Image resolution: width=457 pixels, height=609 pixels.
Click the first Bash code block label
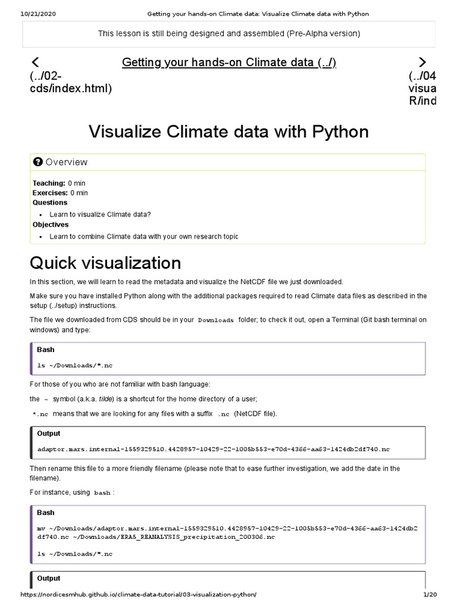click(x=46, y=350)
